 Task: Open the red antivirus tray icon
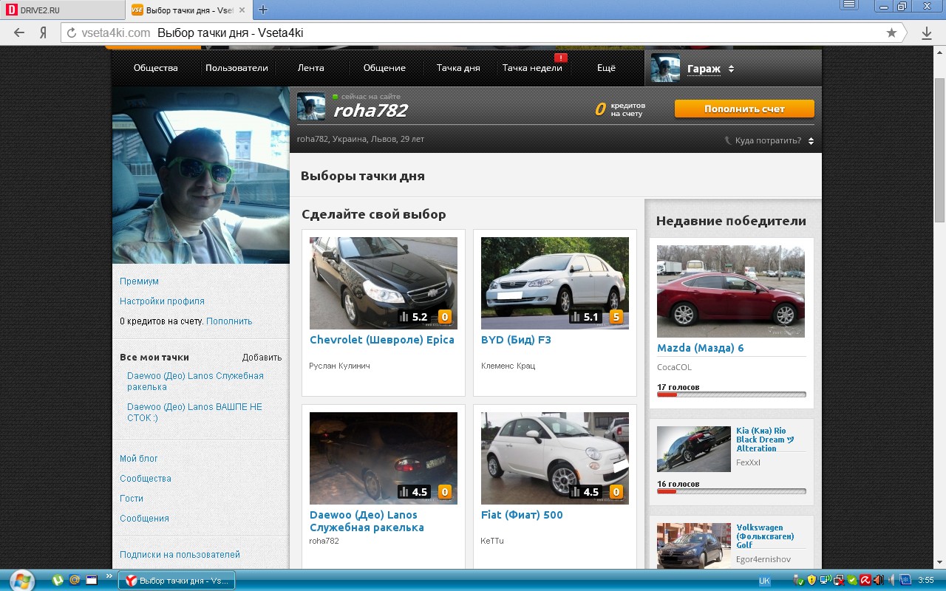click(x=865, y=581)
